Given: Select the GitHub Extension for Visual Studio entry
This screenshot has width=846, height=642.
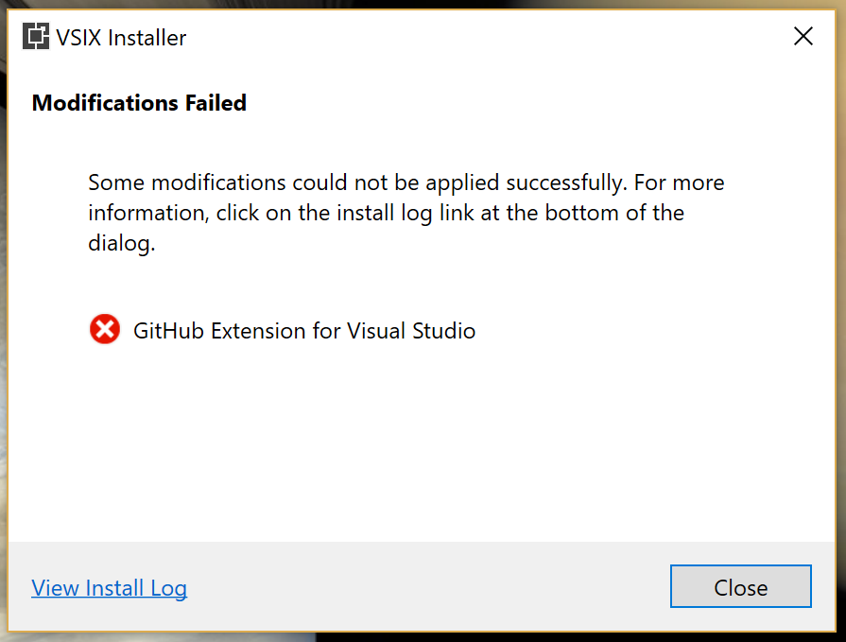Looking at the screenshot, I should [x=304, y=330].
